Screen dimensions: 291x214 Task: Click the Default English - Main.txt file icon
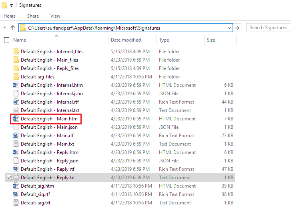tap(16, 144)
